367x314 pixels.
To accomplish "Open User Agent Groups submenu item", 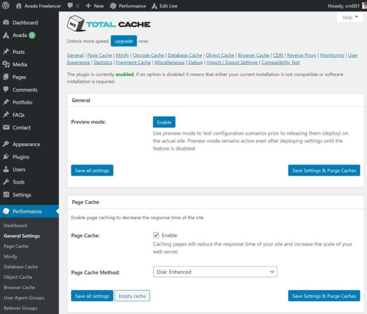I will tap(24, 298).
